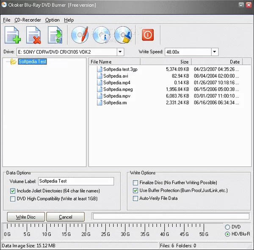Screen dimensions: 254x250
Task: Click the 06/16/2006 06:34:34 date cell
Action: coord(216,103)
